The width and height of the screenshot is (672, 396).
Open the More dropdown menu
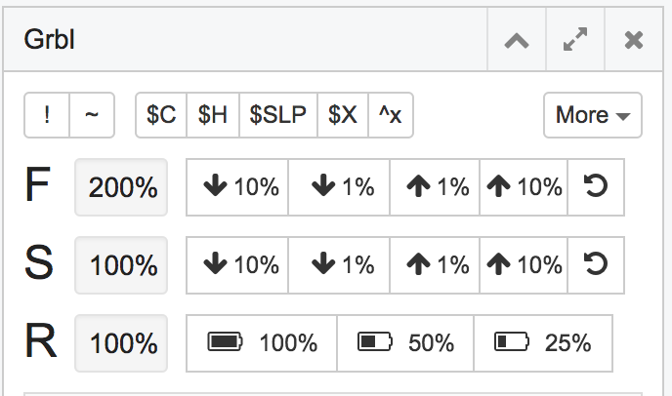click(x=592, y=115)
